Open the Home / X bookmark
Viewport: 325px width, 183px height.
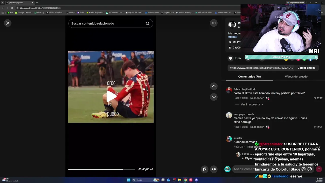pyautogui.click(x=71, y=13)
